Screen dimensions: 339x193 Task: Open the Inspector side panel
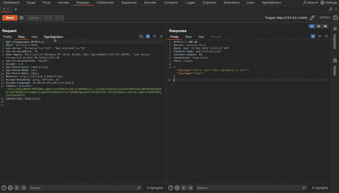[x=335, y=38]
